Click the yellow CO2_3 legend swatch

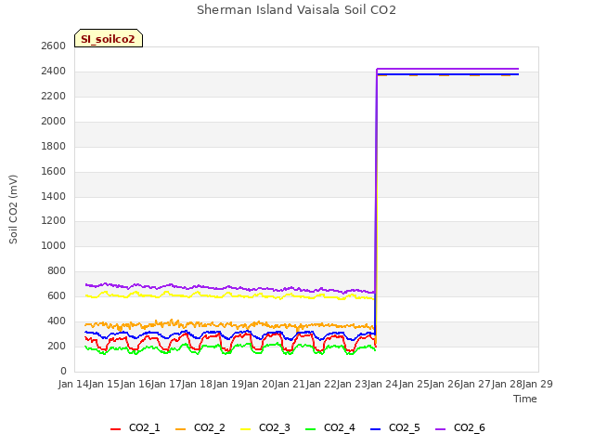tap(246, 429)
